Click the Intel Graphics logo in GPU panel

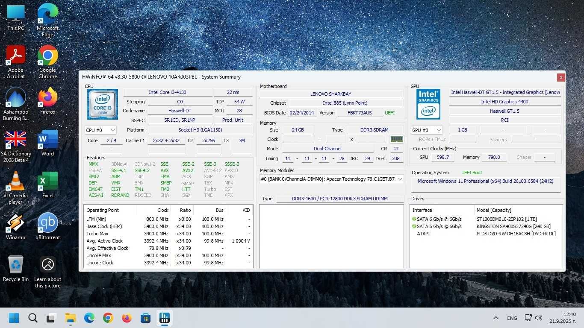point(428,104)
